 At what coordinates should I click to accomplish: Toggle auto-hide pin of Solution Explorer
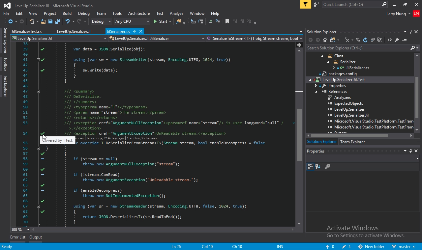tap(410, 32)
